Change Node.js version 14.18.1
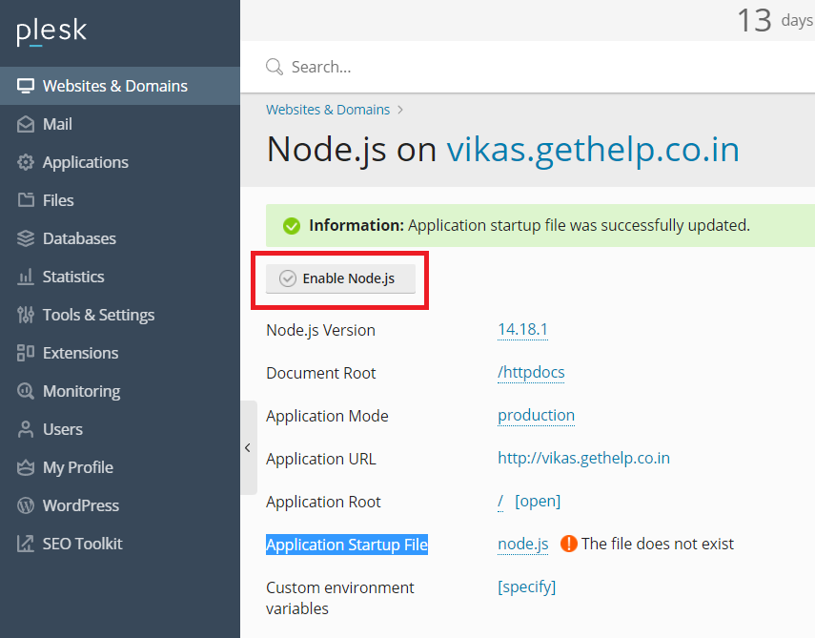The width and height of the screenshot is (815, 638). (x=522, y=330)
